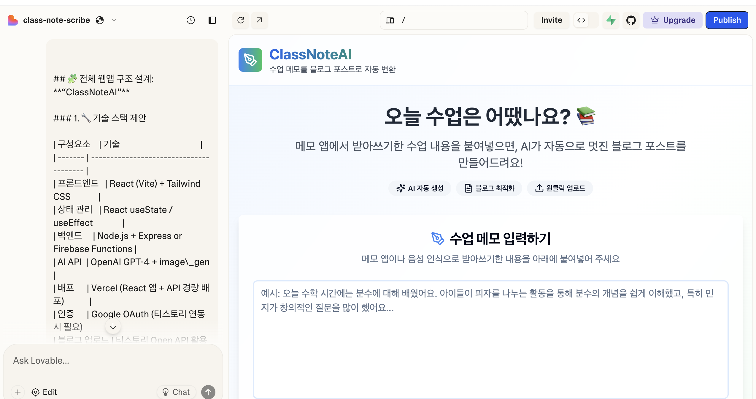Expand the class-note-scribe project dropdown chevron
The width and height of the screenshot is (756, 399).
click(x=114, y=20)
